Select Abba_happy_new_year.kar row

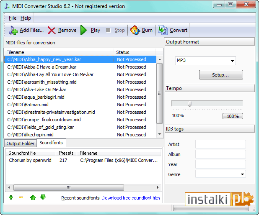coord(80,59)
